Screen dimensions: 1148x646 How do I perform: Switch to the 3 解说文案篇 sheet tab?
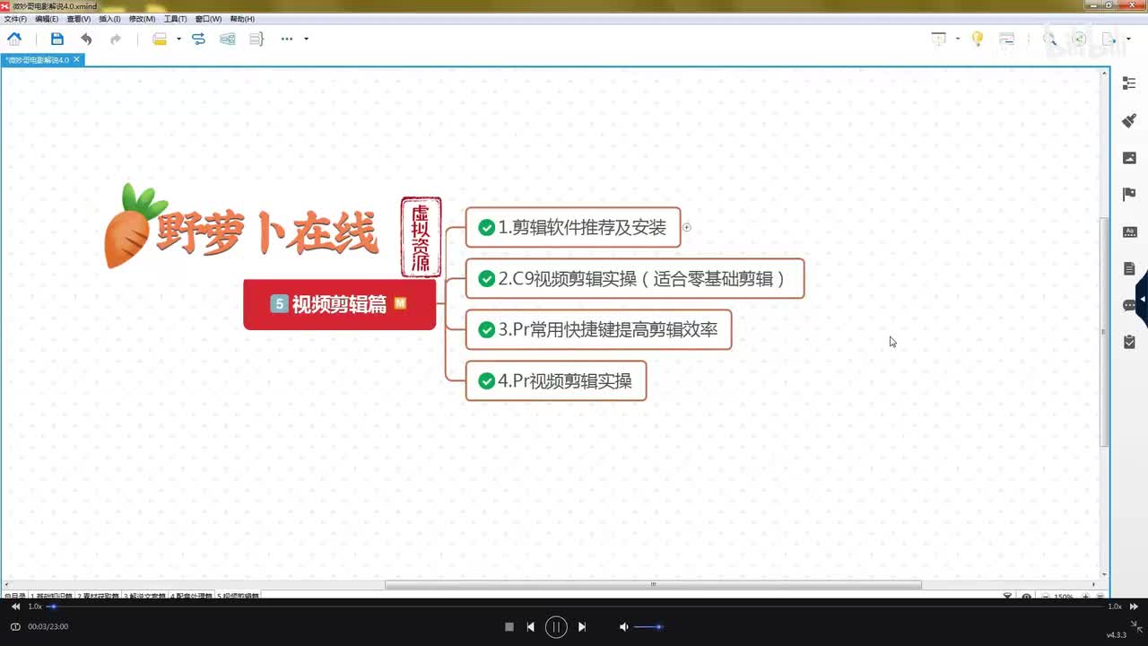[x=145, y=596]
